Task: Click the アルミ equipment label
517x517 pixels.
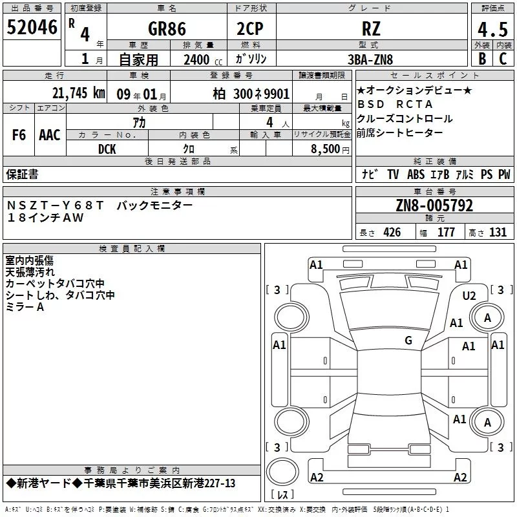Action: (465, 174)
